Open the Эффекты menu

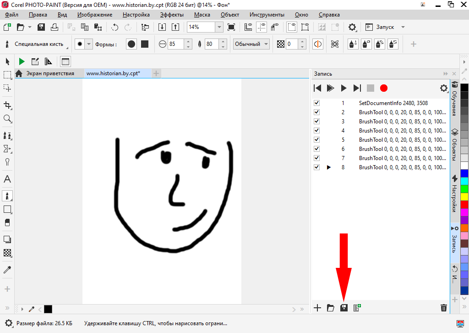click(x=172, y=15)
